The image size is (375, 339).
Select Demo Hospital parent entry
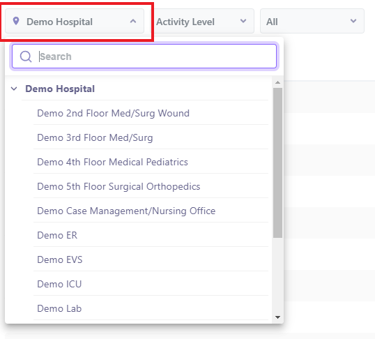click(60, 89)
